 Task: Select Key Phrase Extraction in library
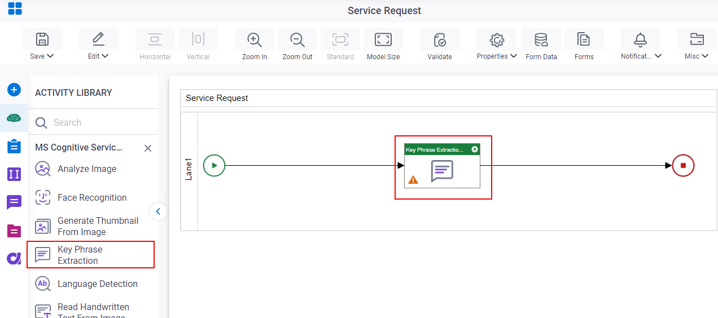pos(91,255)
